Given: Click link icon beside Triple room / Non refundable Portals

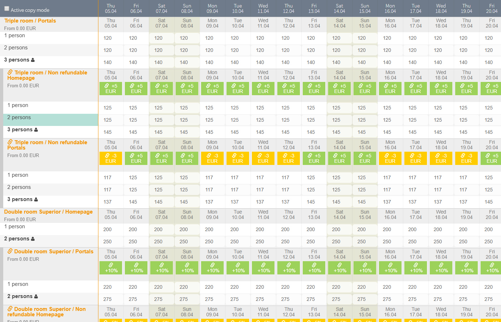Looking at the screenshot, I should point(10,142).
